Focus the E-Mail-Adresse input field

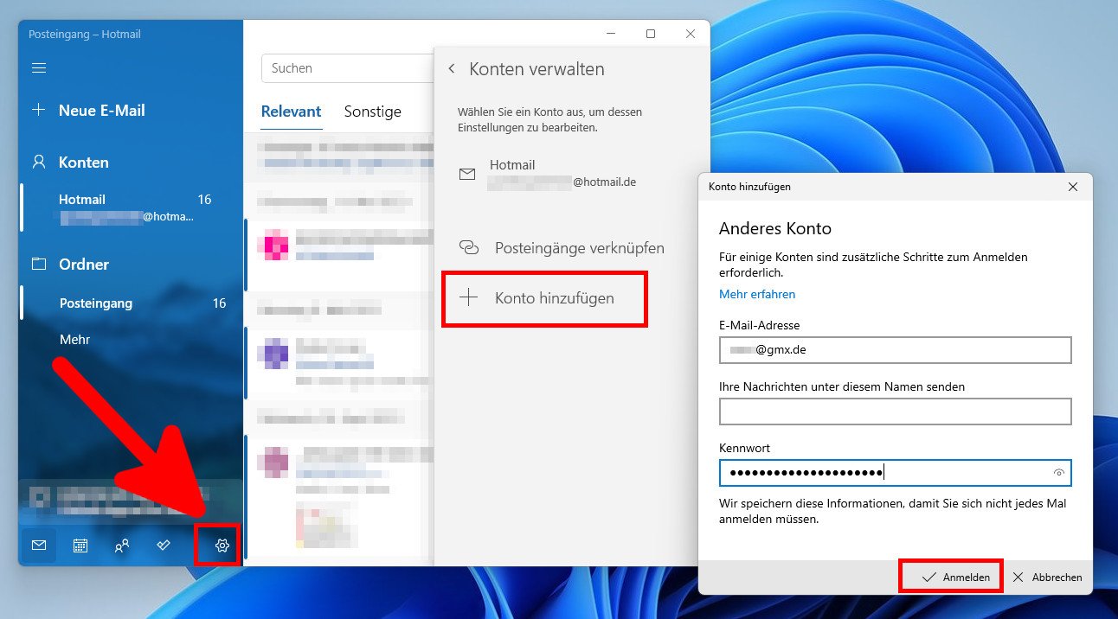click(x=895, y=350)
